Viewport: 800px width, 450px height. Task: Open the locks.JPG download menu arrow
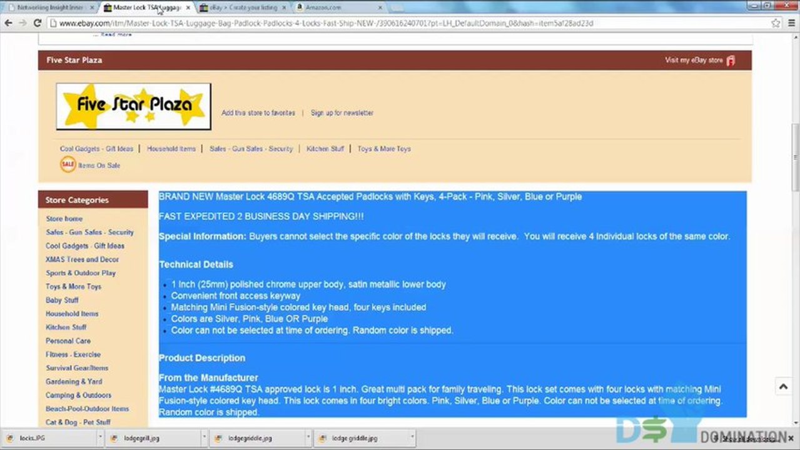point(100,438)
